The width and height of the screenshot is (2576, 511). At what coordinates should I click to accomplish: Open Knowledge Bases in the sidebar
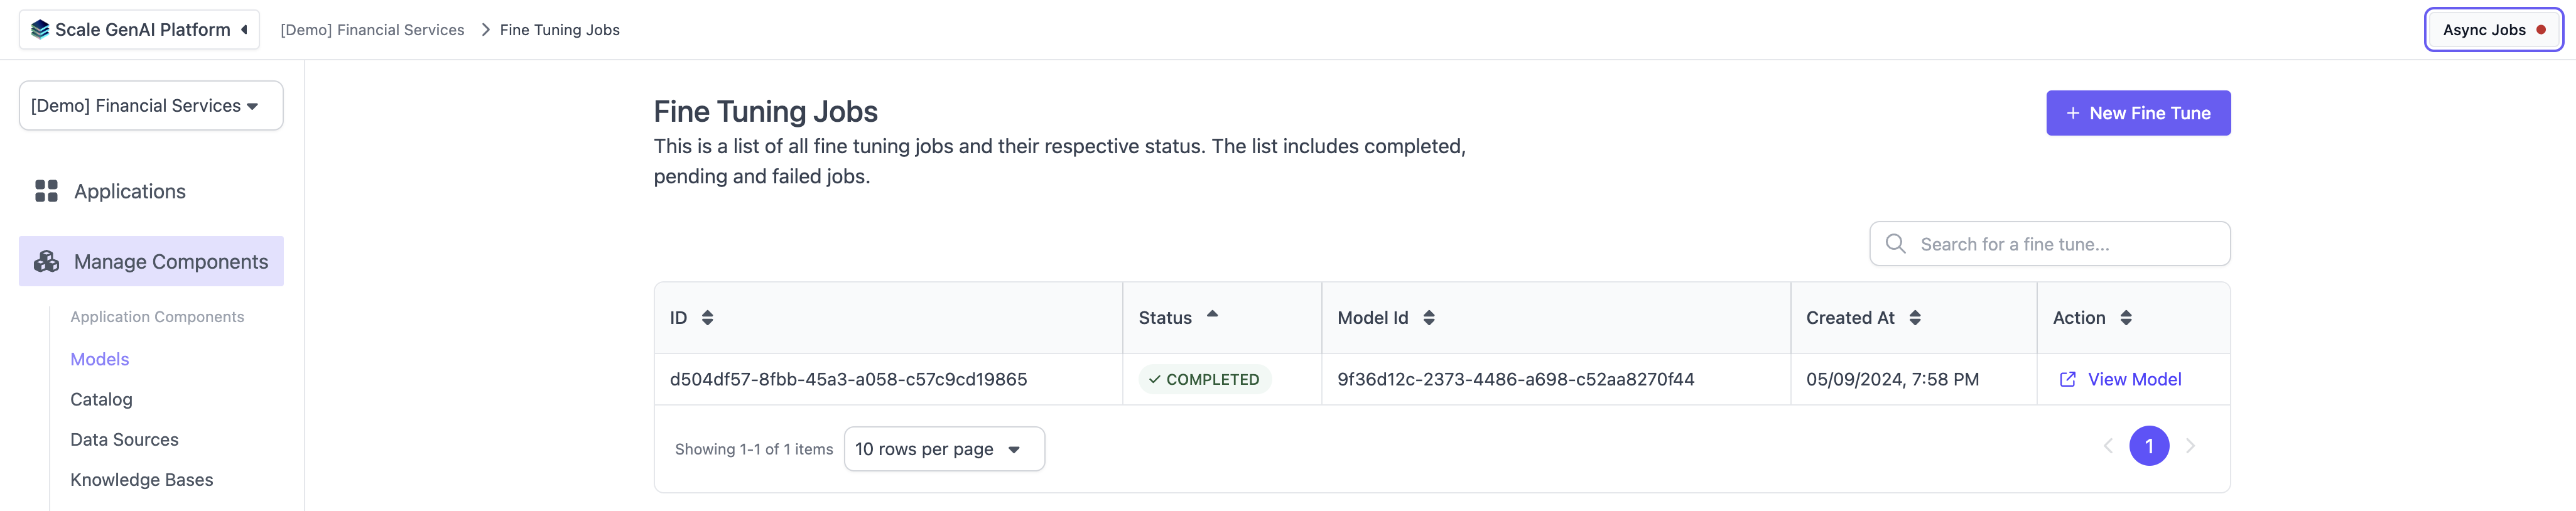coord(142,480)
